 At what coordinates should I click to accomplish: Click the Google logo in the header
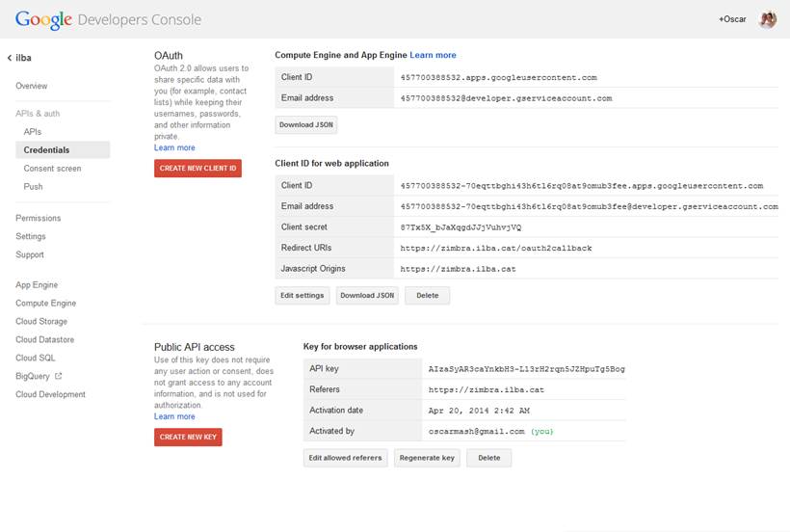(43, 19)
